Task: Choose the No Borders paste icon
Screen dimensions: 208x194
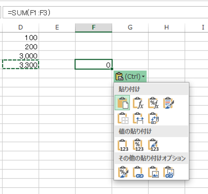Action: 123,118
